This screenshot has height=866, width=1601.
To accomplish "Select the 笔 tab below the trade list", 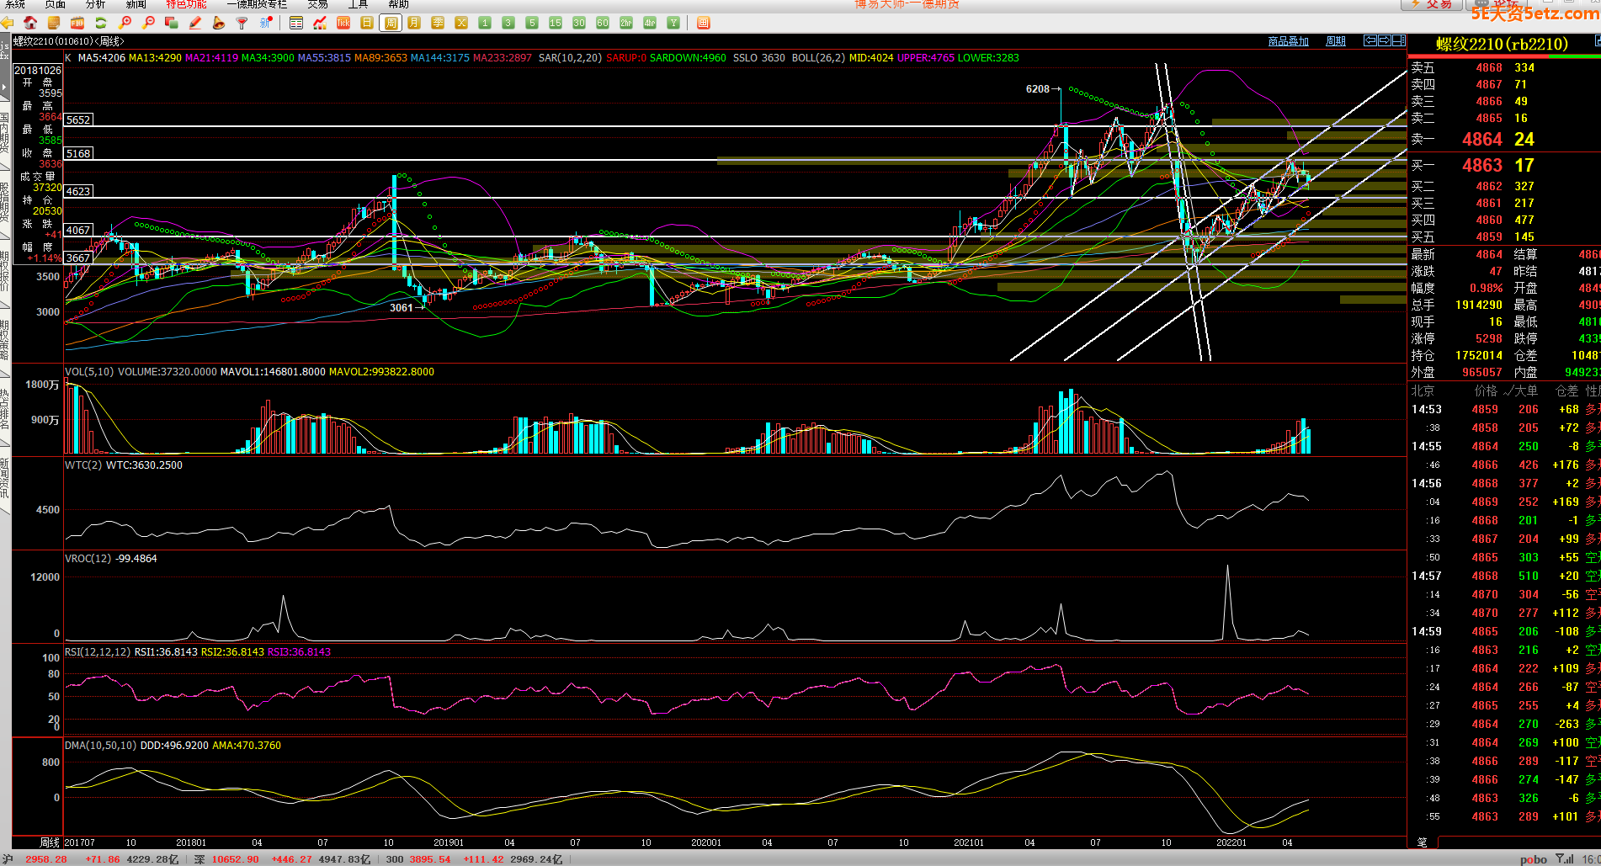I will tap(1423, 842).
